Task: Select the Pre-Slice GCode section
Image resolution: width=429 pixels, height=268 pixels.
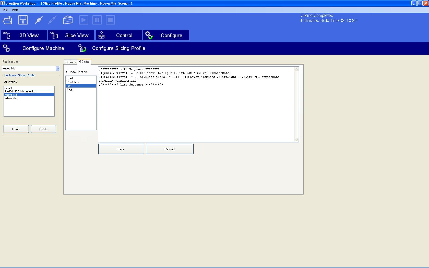Action: tap(73, 82)
